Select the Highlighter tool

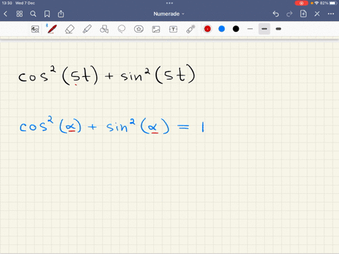(x=87, y=29)
